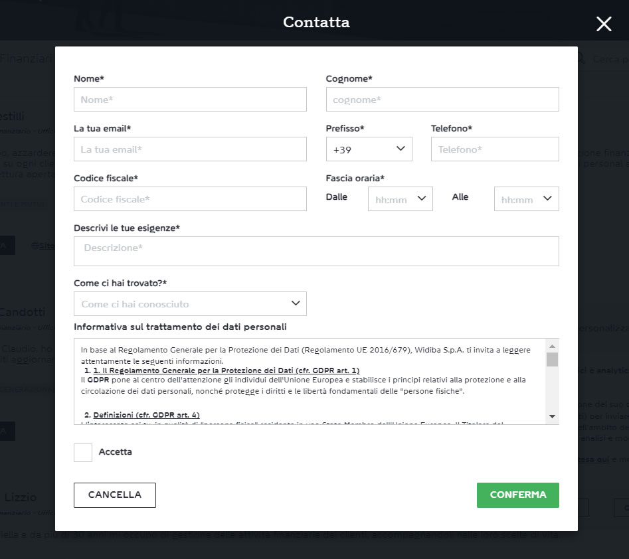The image size is (629, 559).
Task: Select the Codice fiscale field
Action: tap(190, 199)
